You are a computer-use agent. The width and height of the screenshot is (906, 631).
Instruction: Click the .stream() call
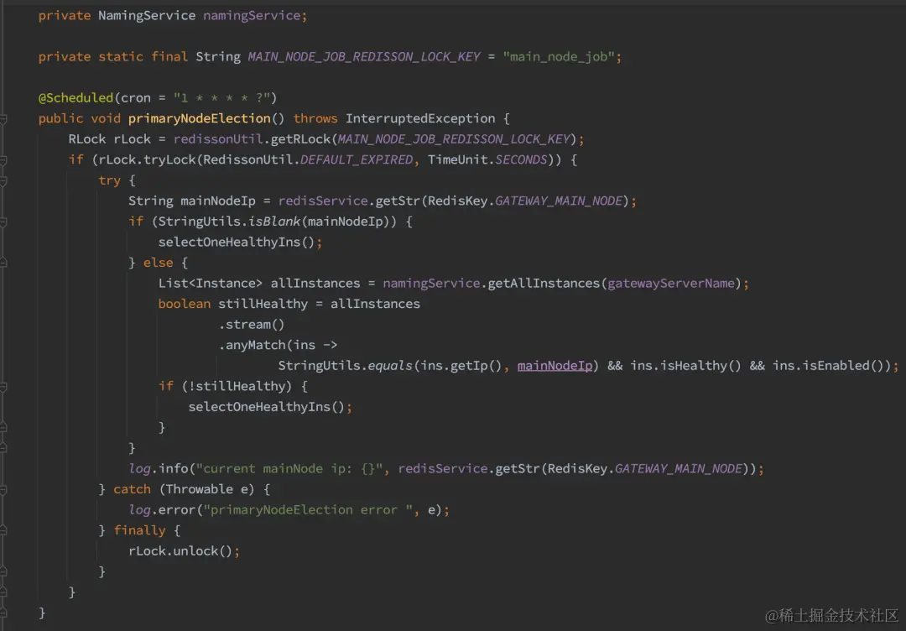(x=252, y=325)
